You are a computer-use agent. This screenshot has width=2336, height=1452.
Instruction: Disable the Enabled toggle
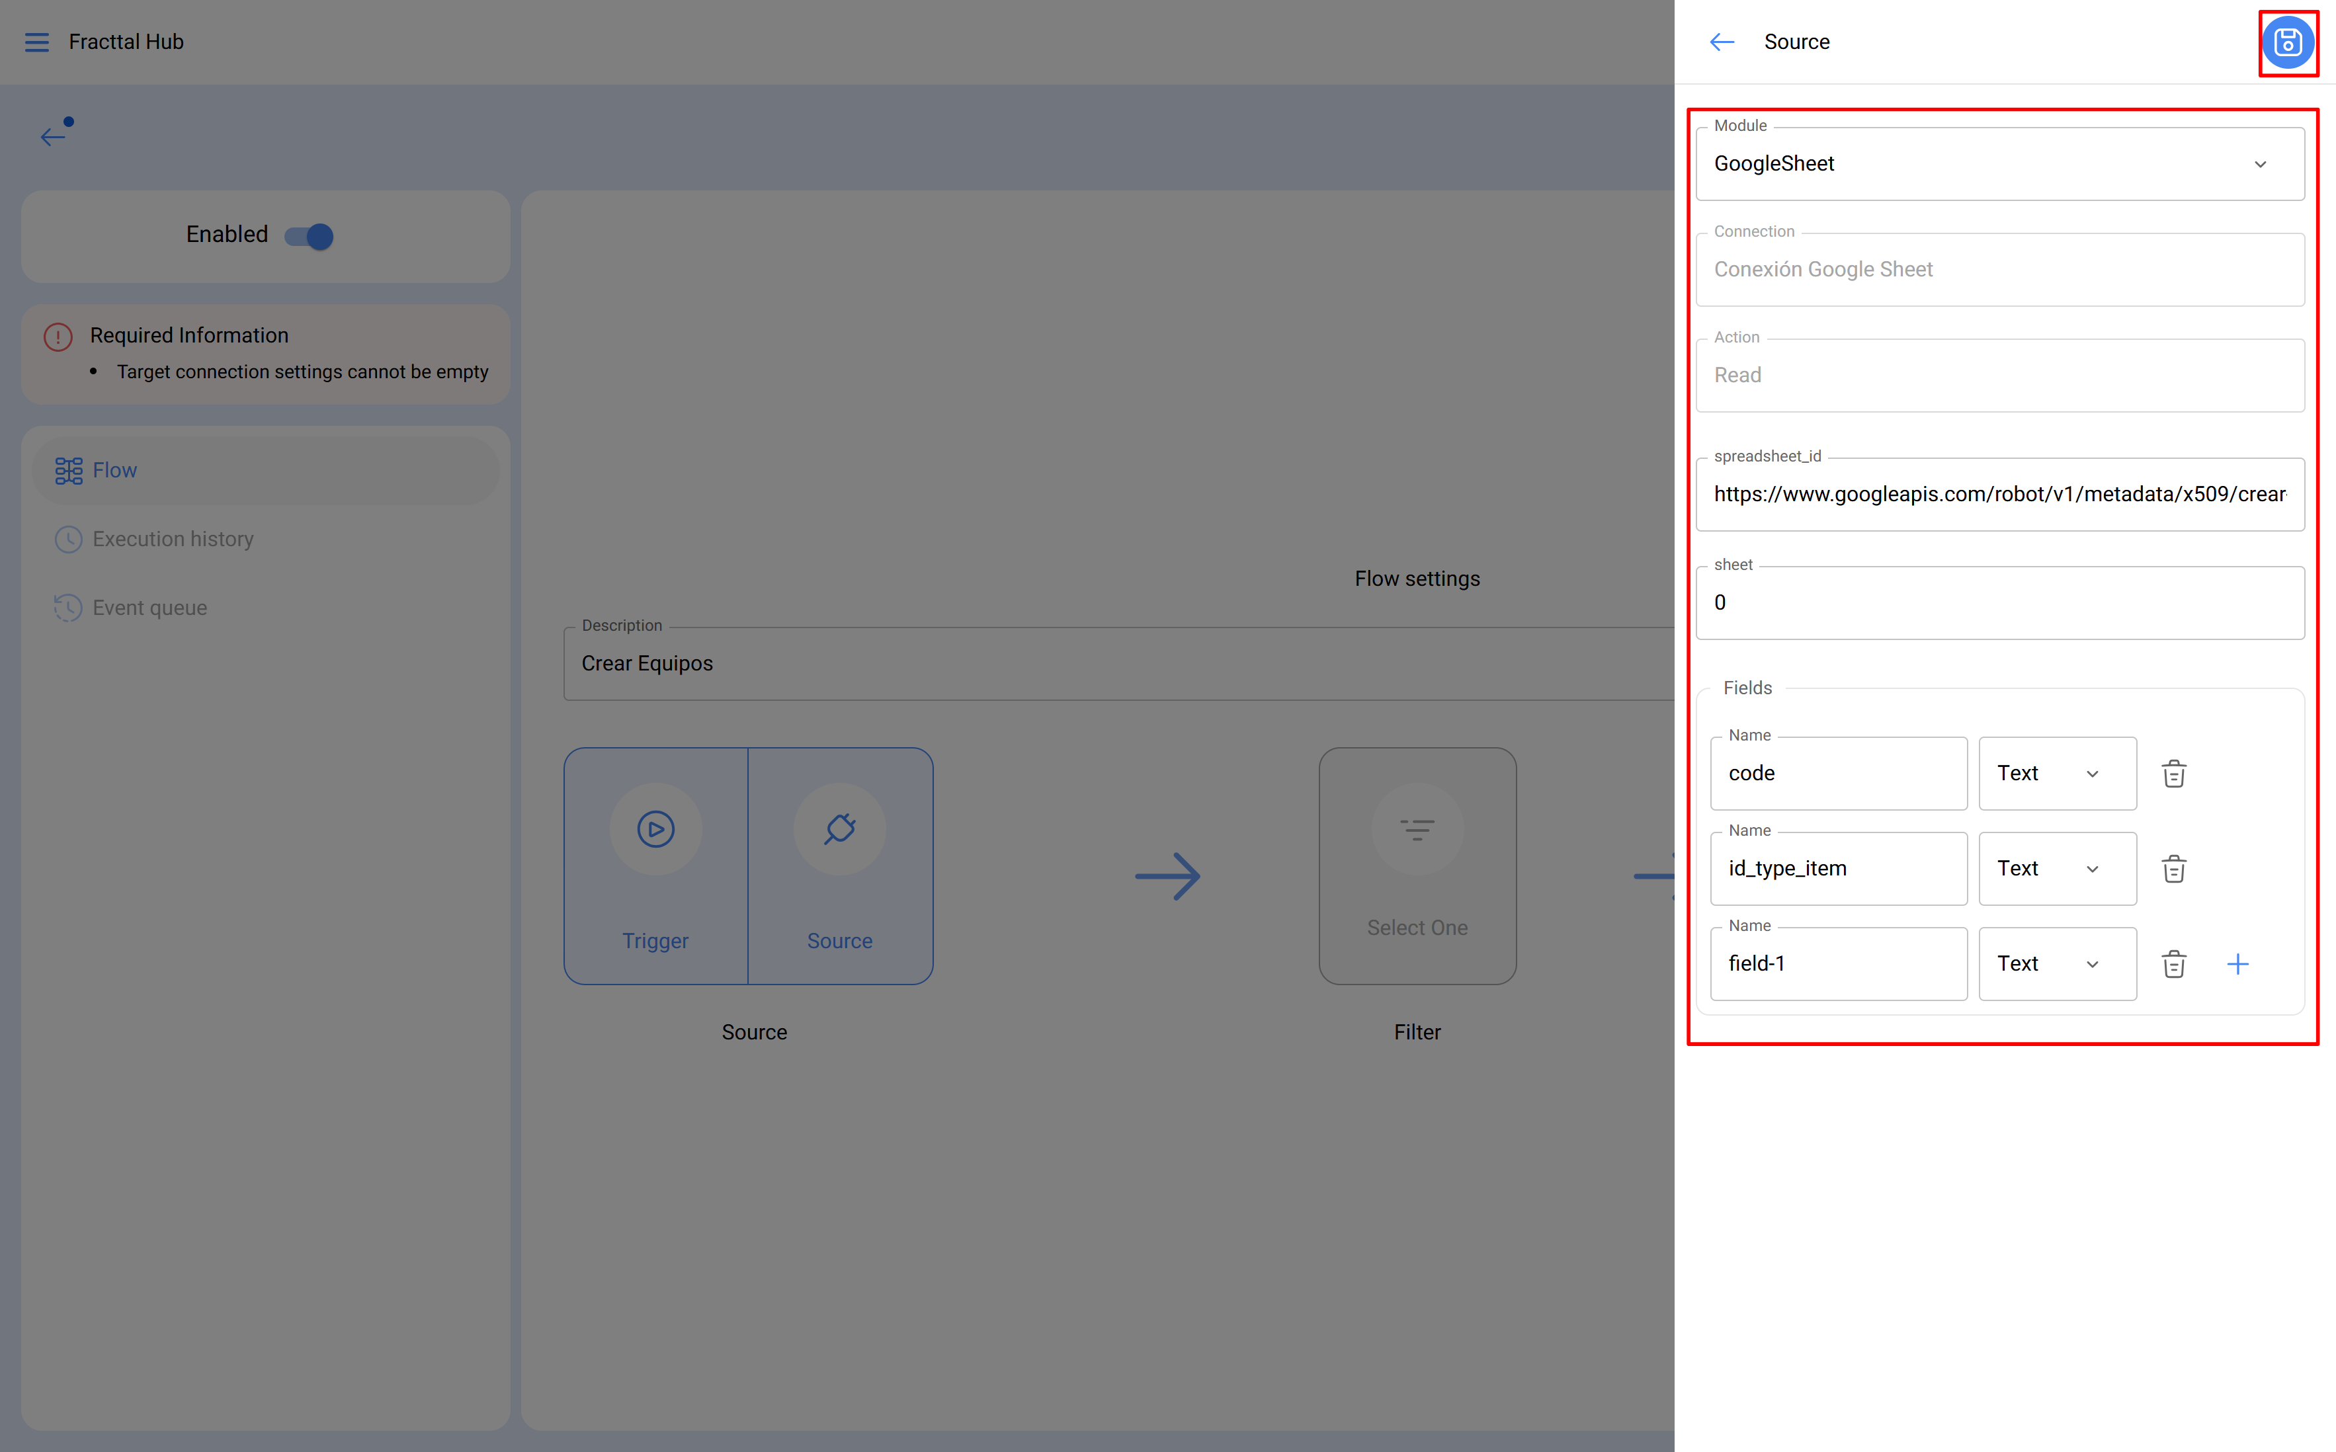pos(308,235)
